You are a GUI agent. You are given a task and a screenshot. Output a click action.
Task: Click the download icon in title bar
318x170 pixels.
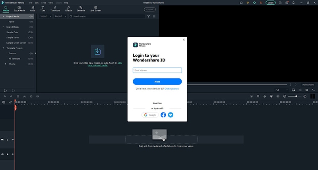coord(293,3)
